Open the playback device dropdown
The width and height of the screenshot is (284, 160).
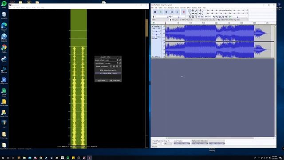(234, 20)
